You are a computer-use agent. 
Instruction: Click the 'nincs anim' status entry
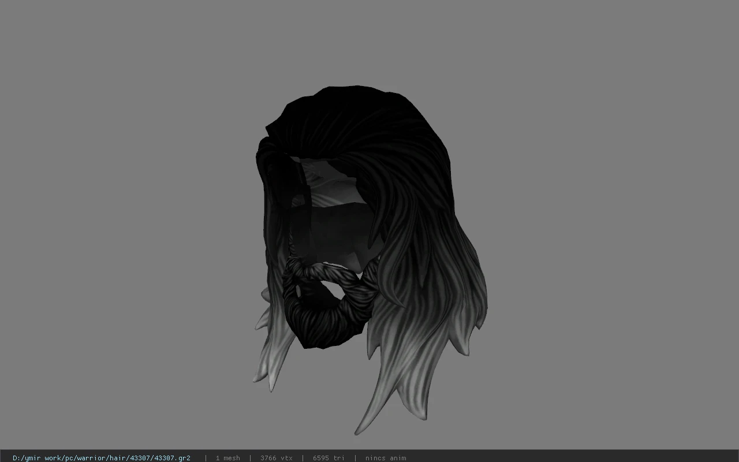(x=386, y=458)
